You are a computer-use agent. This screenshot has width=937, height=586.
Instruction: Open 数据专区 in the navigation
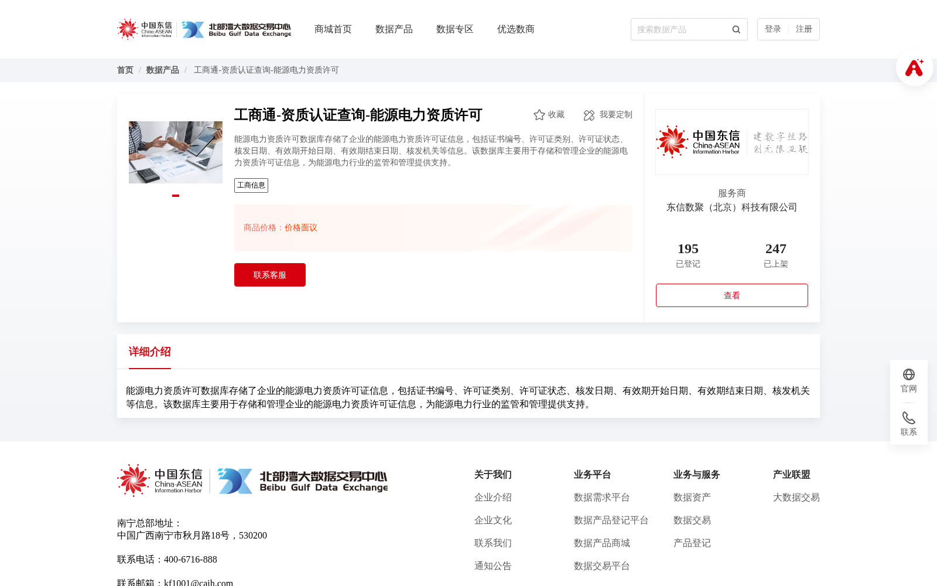455,29
